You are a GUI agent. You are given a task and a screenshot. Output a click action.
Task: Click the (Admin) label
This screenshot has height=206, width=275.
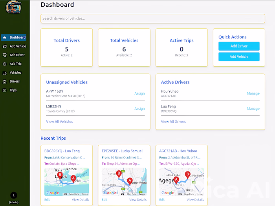click(x=14, y=202)
